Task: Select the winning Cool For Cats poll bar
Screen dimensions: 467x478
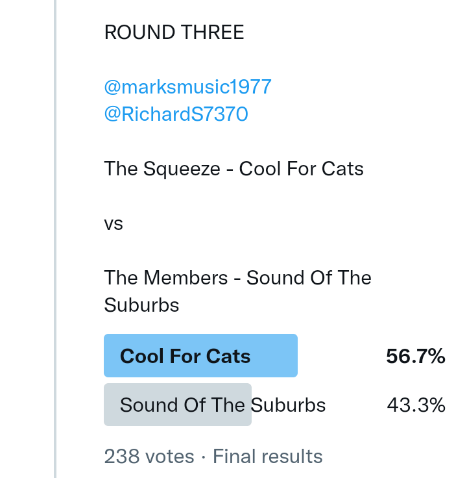Action: tap(200, 355)
